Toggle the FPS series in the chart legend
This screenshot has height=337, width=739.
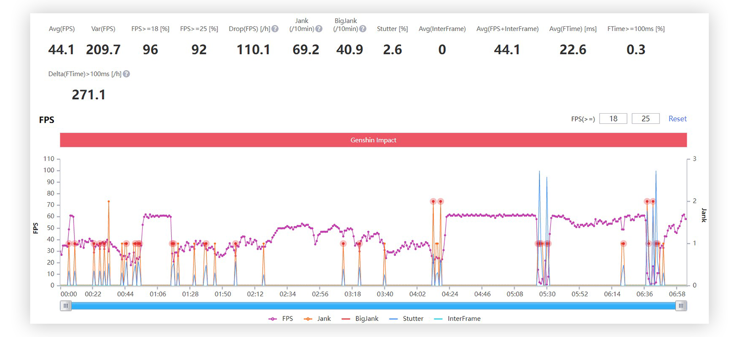[x=281, y=319]
